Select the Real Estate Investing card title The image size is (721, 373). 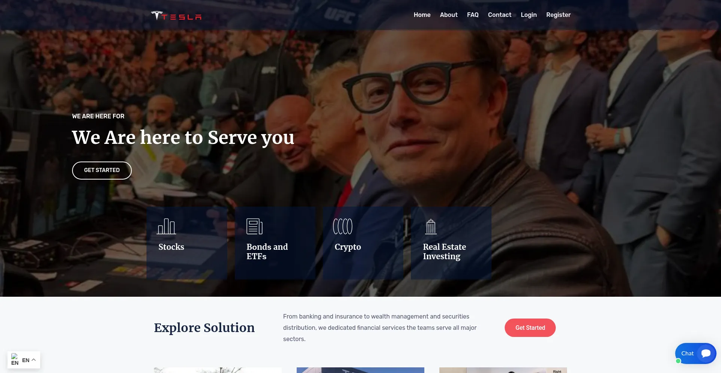pyautogui.click(x=444, y=252)
